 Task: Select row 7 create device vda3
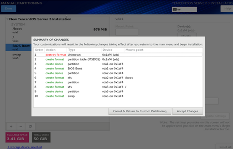click(x=118, y=82)
